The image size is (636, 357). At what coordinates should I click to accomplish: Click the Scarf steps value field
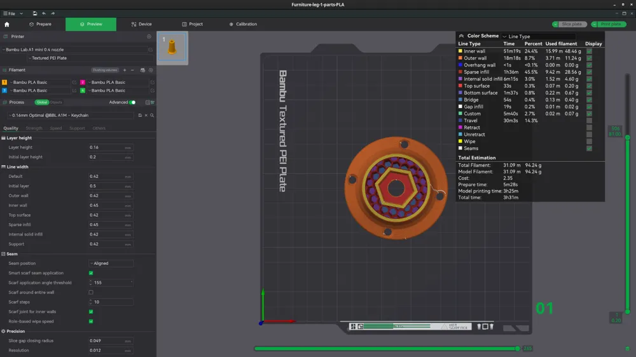click(110, 302)
